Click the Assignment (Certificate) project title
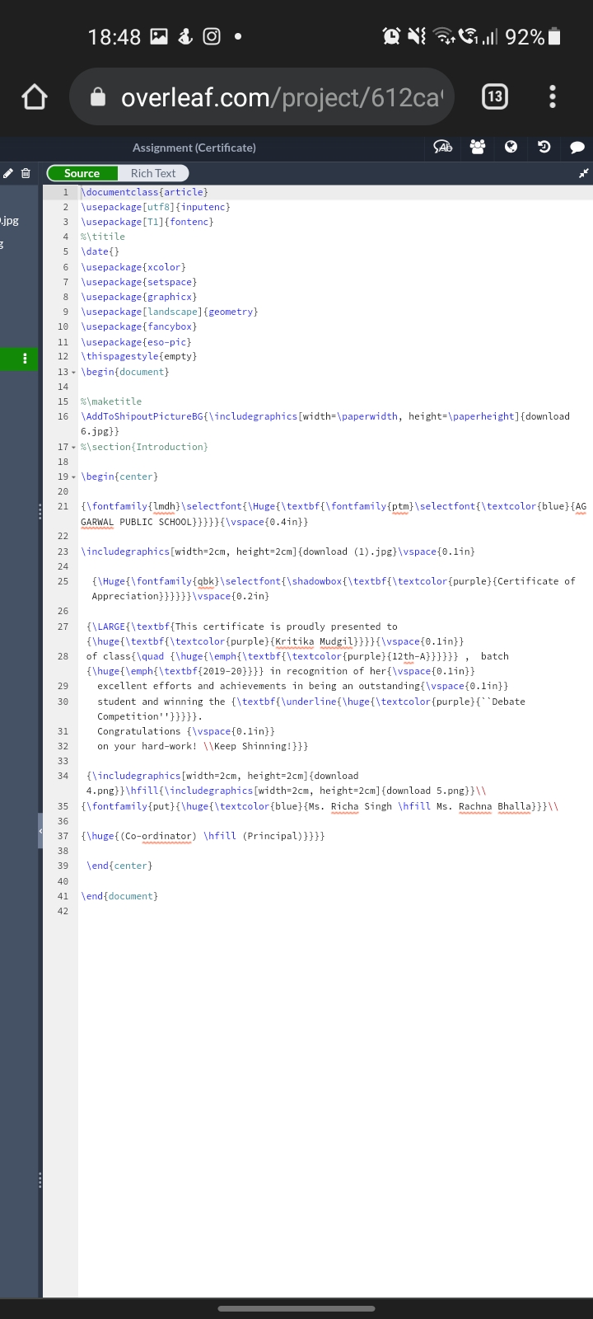Viewport: 593px width, 1319px height. coord(194,148)
